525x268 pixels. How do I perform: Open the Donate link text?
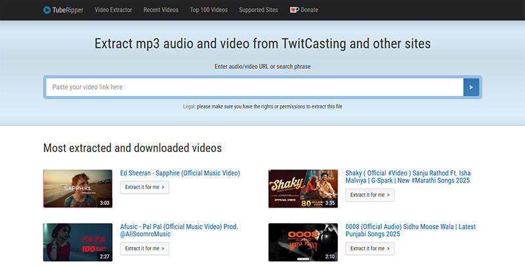[309, 10]
